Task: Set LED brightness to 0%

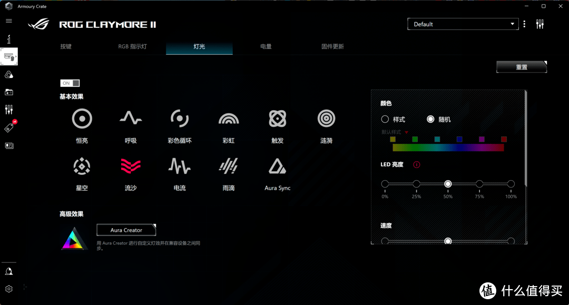Action: pyautogui.click(x=385, y=184)
